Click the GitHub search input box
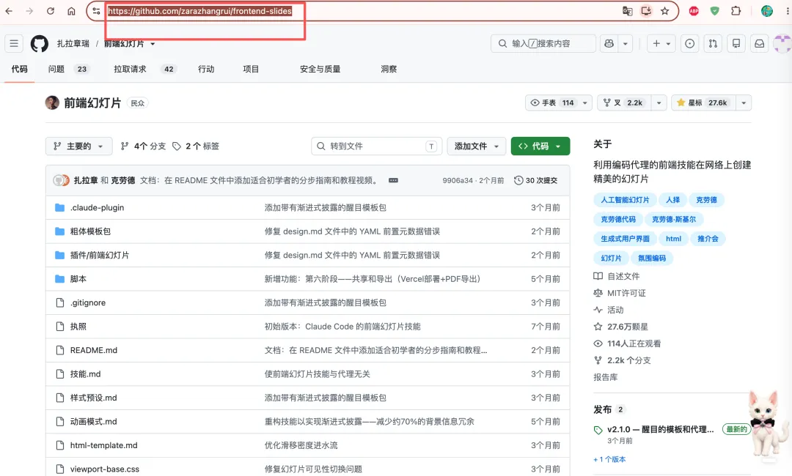Image resolution: width=792 pixels, height=476 pixels. tap(543, 43)
